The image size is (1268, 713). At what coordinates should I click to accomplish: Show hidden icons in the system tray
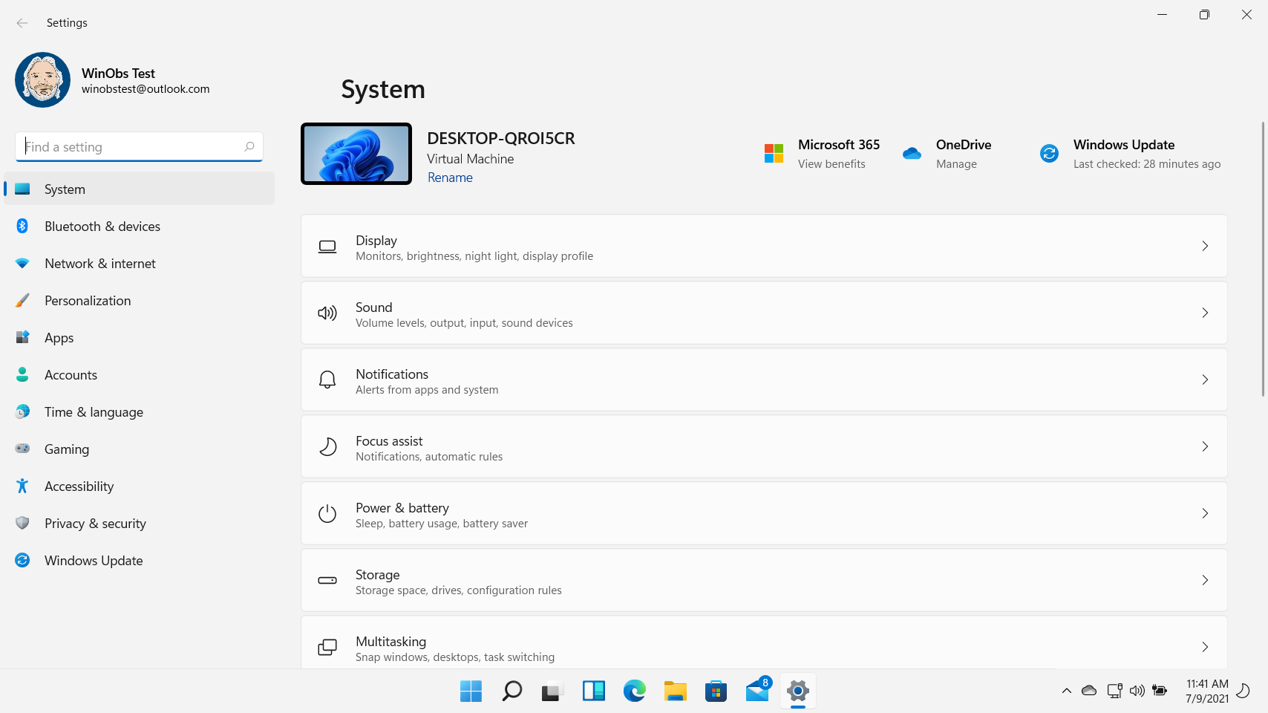point(1066,691)
